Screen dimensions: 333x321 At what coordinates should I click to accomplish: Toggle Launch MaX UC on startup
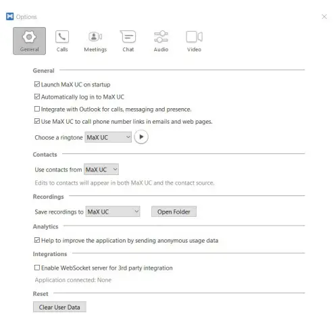[37, 84]
